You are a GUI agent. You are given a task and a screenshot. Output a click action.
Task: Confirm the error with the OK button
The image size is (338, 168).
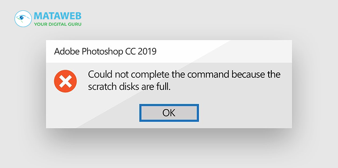pos(169,113)
